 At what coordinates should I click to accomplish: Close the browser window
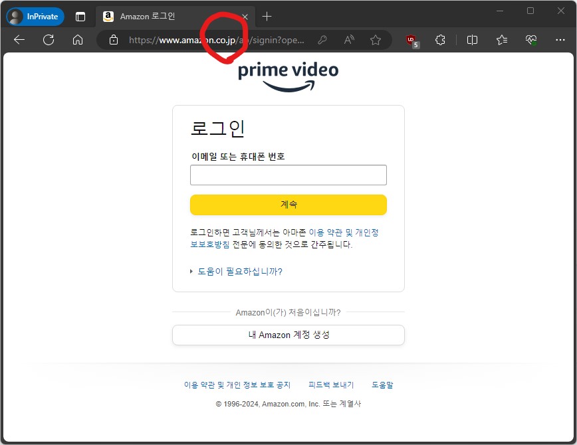[x=561, y=11]
